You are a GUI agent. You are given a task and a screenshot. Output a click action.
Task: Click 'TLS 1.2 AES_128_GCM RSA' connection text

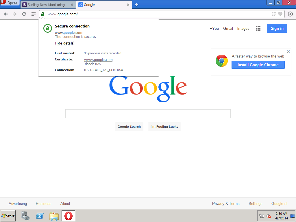point(103,70)
